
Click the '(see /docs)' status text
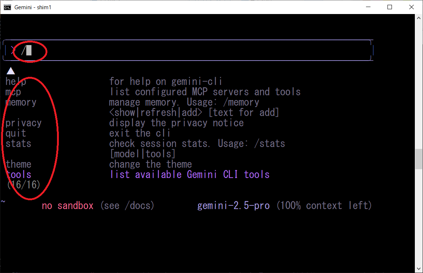click(127, 206)
